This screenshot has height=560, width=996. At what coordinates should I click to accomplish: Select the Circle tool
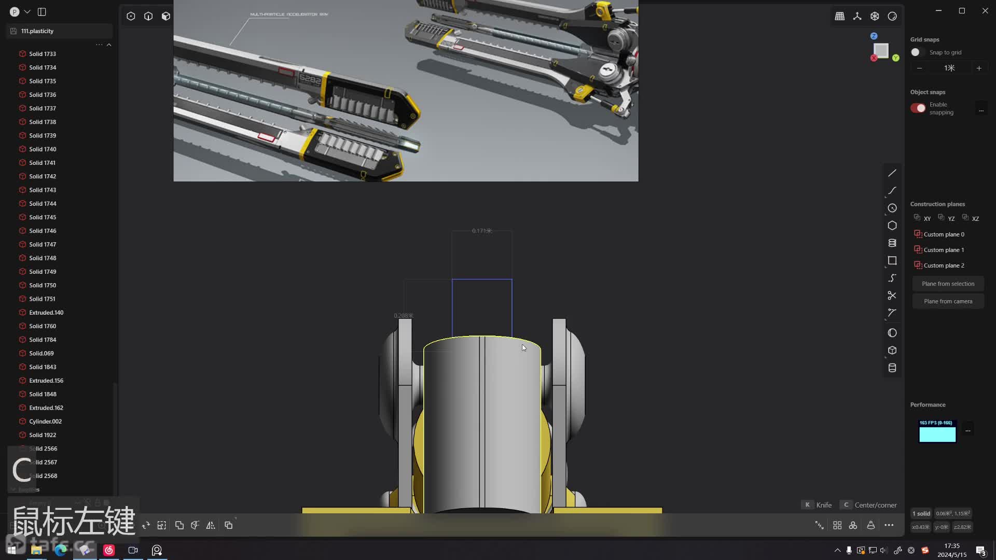coord(892,208)
